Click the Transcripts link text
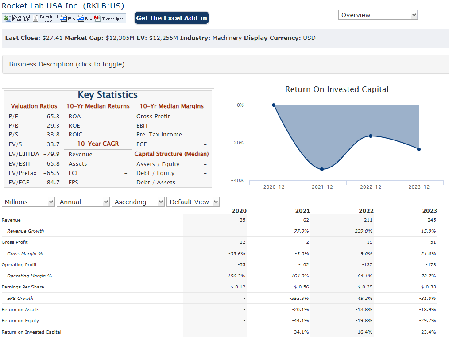This screenshot has width=449, height=342. (x=112, y=19)
